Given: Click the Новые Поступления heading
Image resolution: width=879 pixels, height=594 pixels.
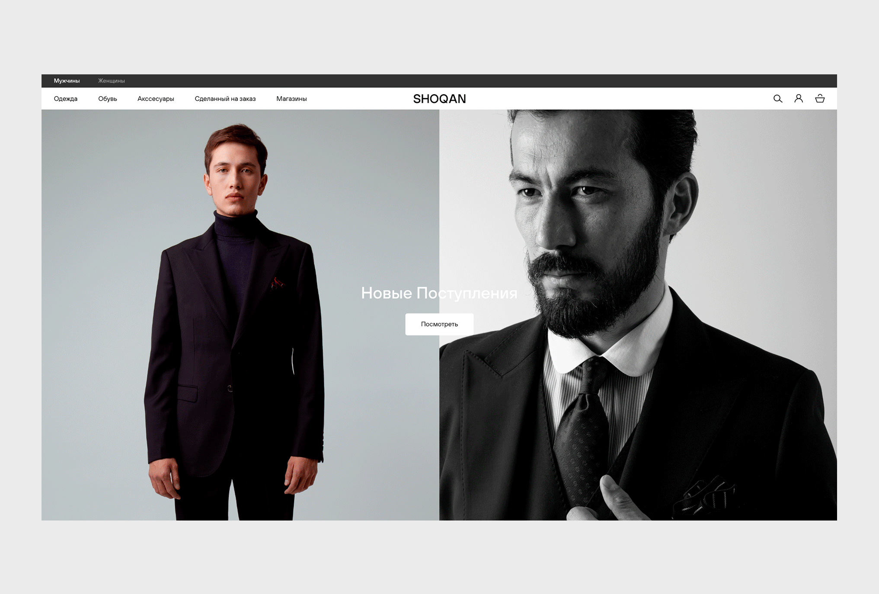Looking at the screenshot, I should [439, 293].
